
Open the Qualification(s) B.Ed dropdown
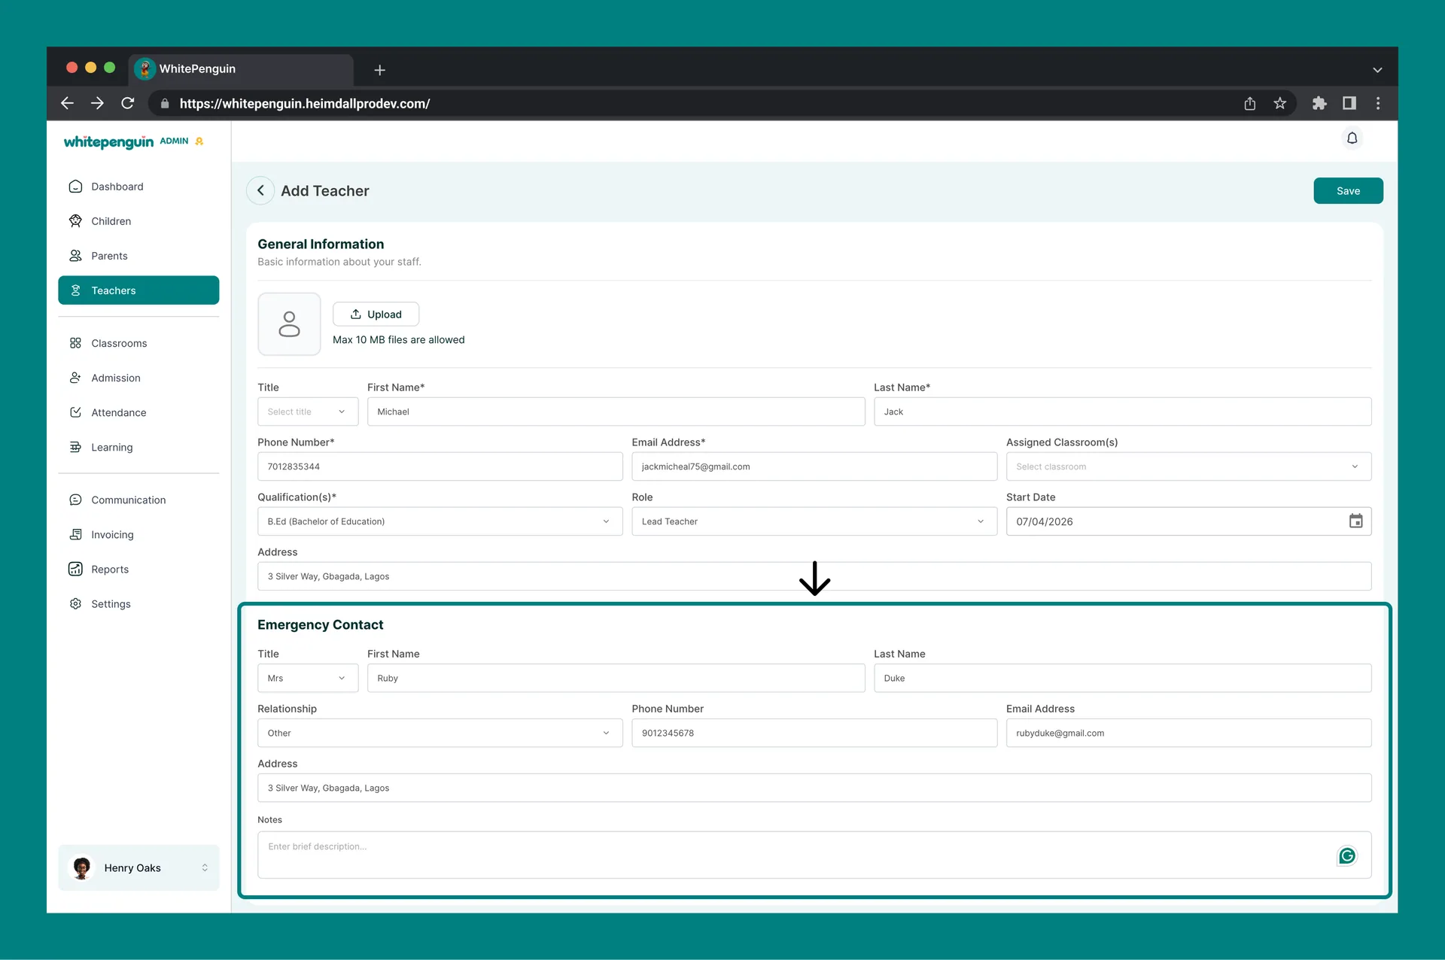[440, 521]
